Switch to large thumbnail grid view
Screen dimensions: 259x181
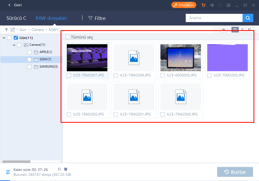235,30
